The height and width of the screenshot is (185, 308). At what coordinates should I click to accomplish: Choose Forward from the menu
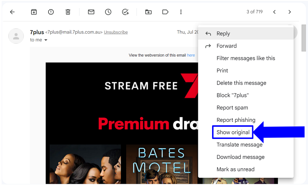[x=246, y=46]
